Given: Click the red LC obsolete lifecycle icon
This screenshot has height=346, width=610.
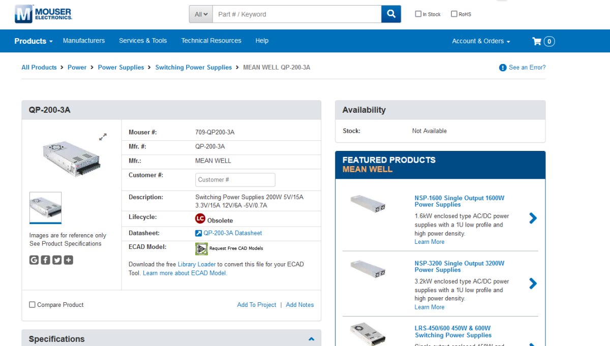Looking at the screenshot, I should [200, 218].
